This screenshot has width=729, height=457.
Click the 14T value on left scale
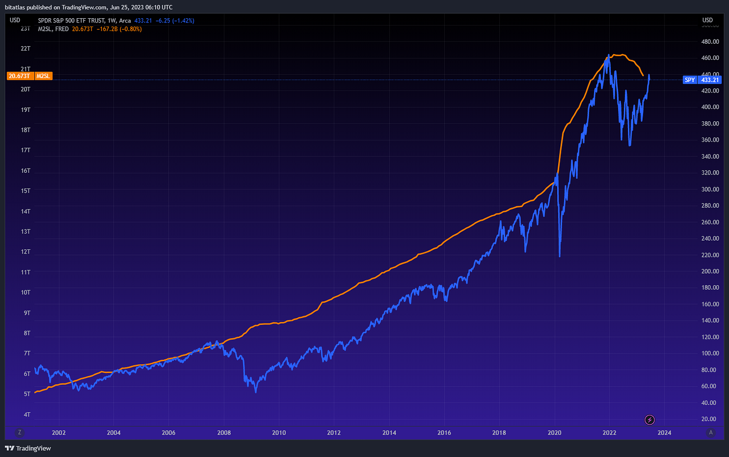pos(26,211)
